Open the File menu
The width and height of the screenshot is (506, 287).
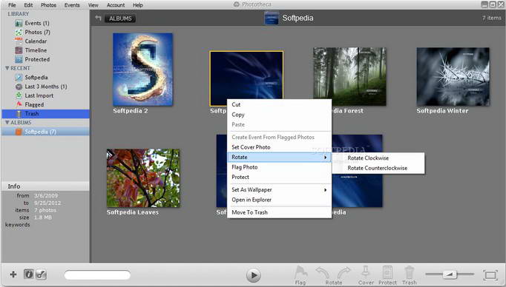(x=12, y=5)
